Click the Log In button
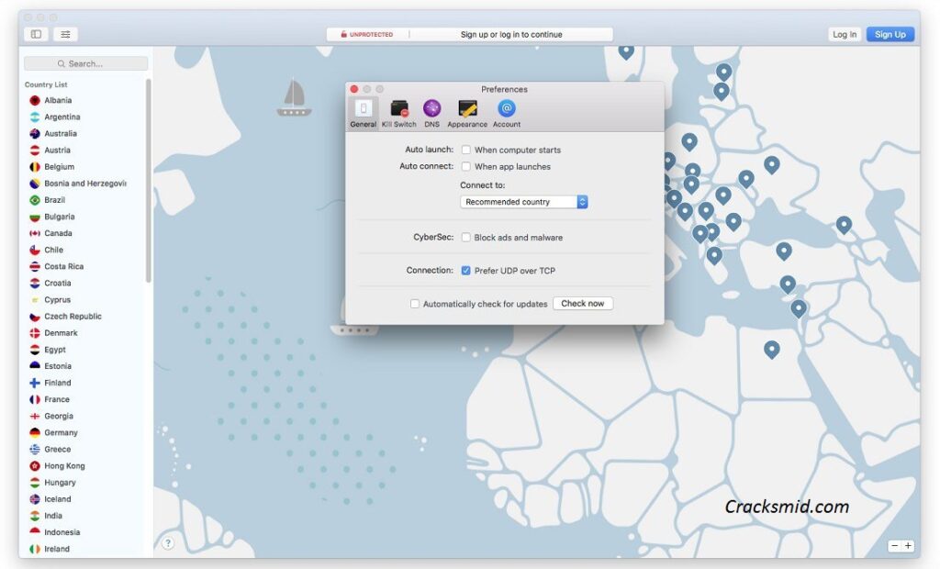940x569 pixels. 845,34
